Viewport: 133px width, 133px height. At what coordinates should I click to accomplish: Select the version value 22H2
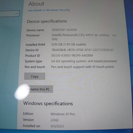click(54, 120)
